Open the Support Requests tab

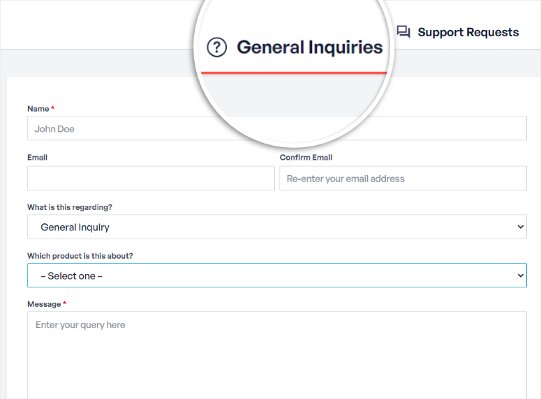468,32
